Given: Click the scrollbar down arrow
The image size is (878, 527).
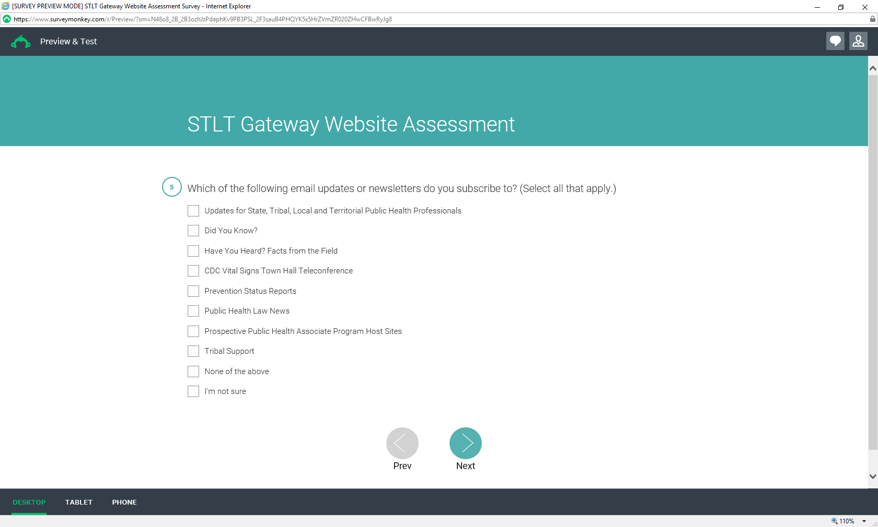Looking at the screenshot, I should tap(873, 476).
